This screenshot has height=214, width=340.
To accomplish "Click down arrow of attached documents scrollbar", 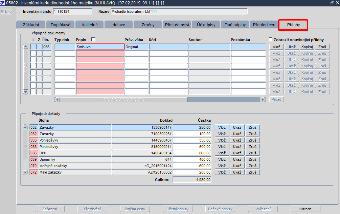I will coord(26,92).
